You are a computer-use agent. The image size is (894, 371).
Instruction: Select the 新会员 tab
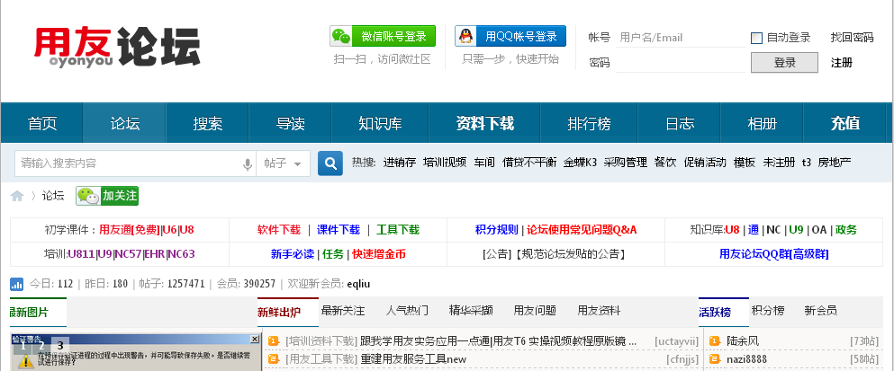820,311
